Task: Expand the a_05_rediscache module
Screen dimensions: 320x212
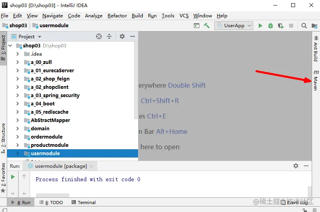Action: (x=17, y=112)
